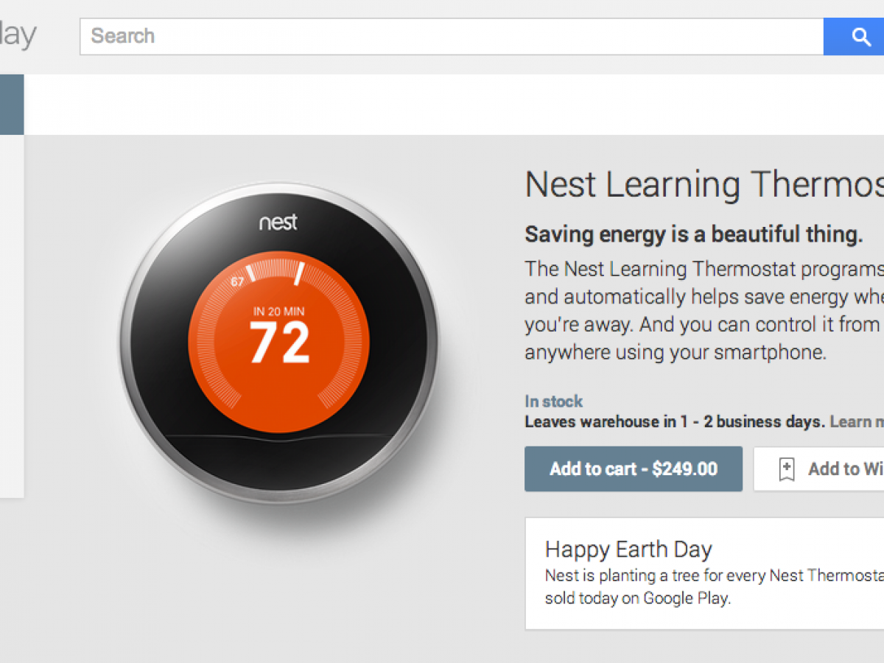884x663 pixels.
Task: Select the blue-gray tab at left edge
Action: click(x=12, y=105)
